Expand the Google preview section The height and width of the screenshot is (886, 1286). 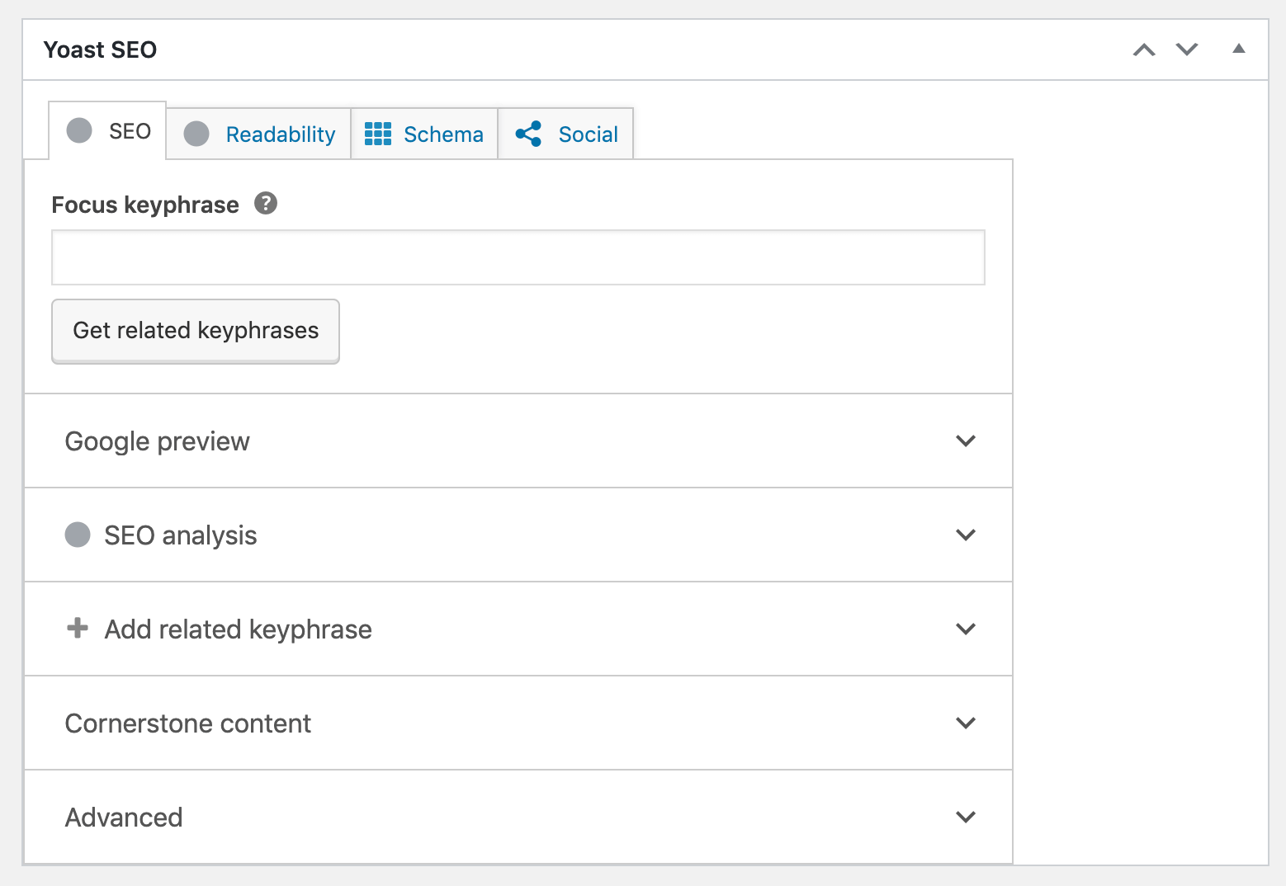(x=518, y=441)
